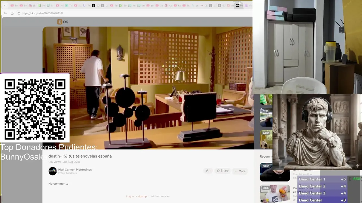View site info icon beside the URL
The width and height of the screenshot is (362, 203).
click(x=19, y=13)
